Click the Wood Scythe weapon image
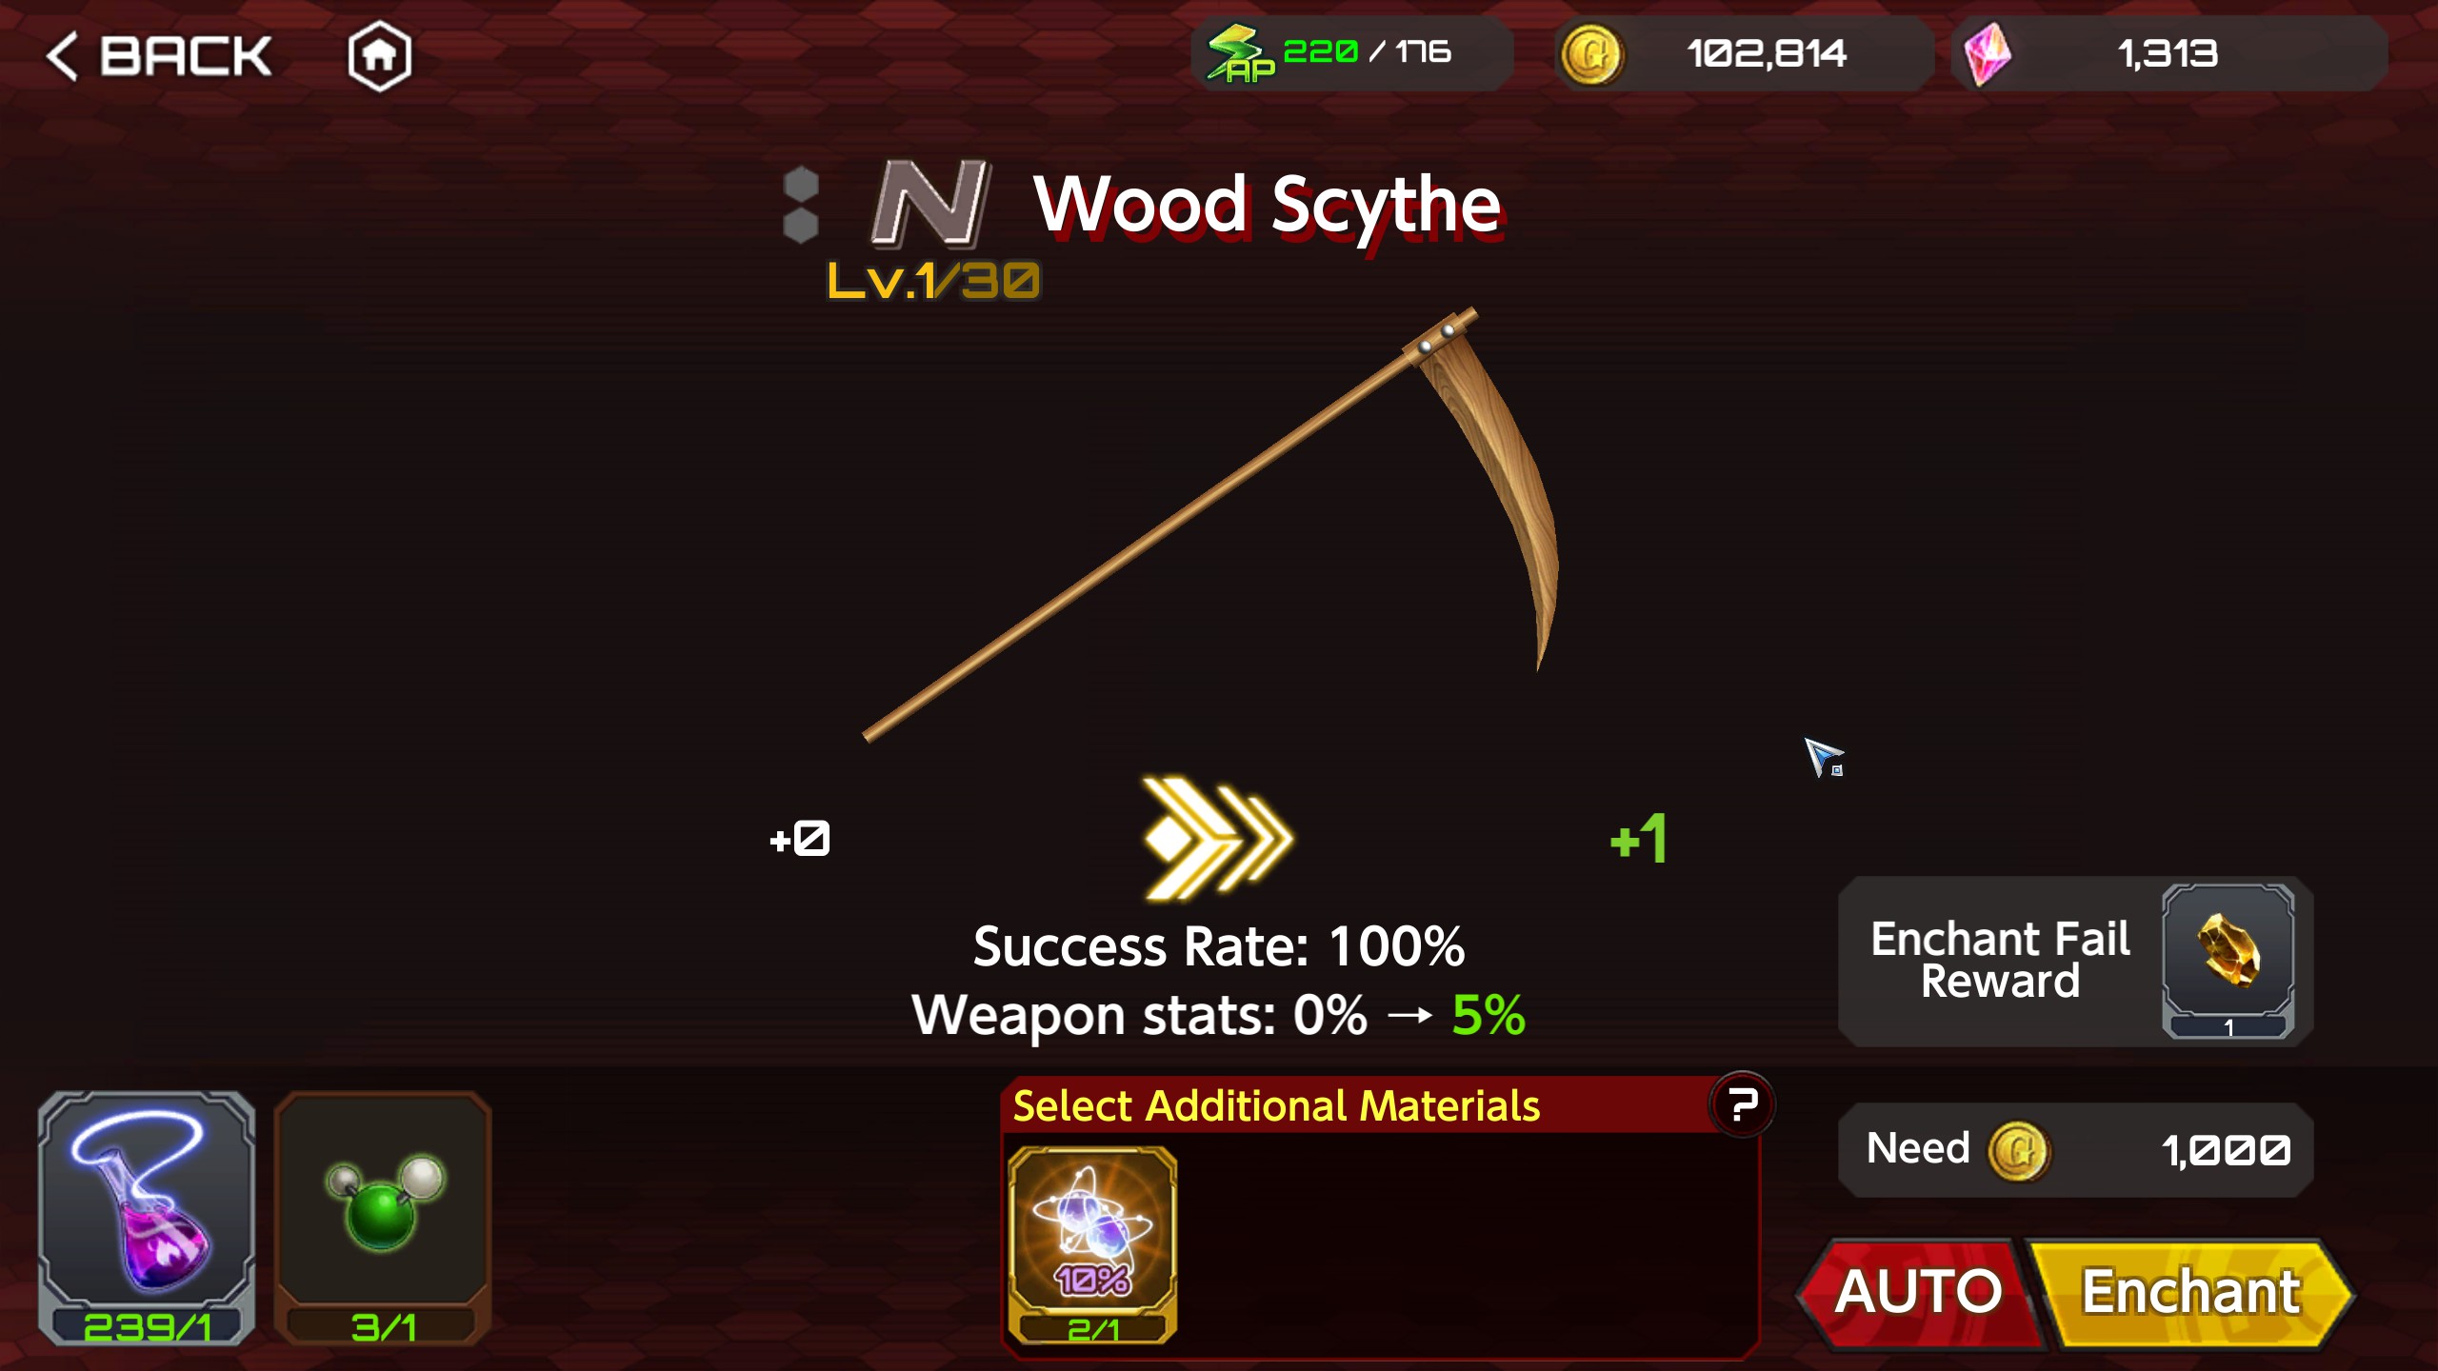2438x1371 pixels. click(x=1211, y=524)
